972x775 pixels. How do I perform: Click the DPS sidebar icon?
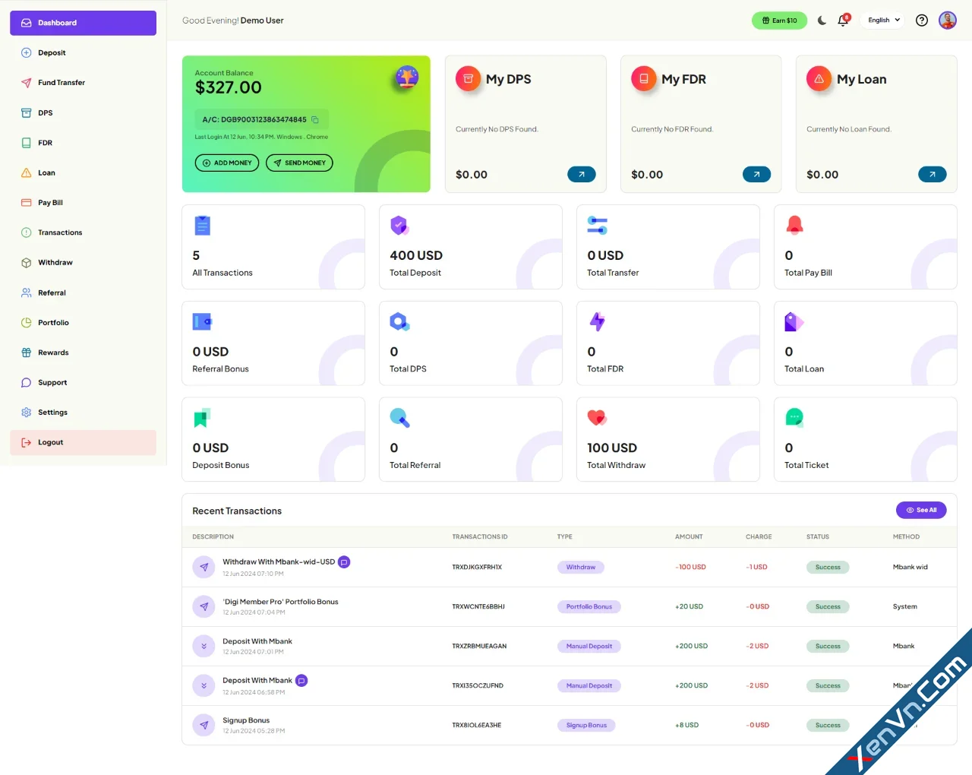[27, 112]
